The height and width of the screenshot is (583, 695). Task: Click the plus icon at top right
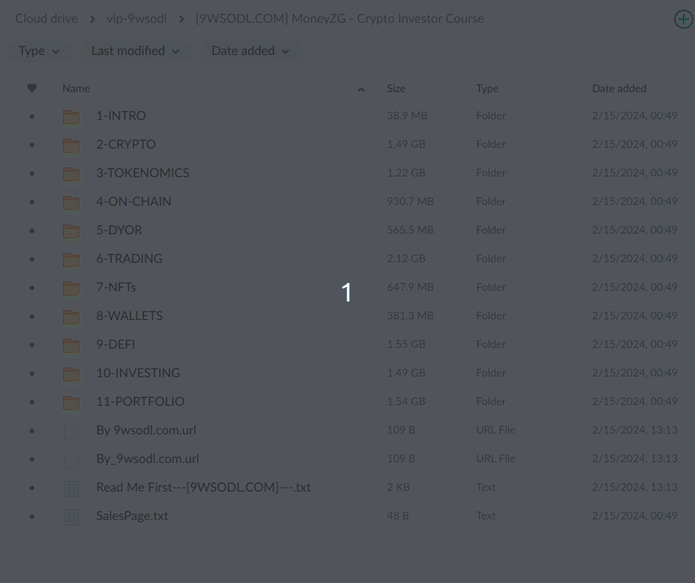click(x=683, y=19)
